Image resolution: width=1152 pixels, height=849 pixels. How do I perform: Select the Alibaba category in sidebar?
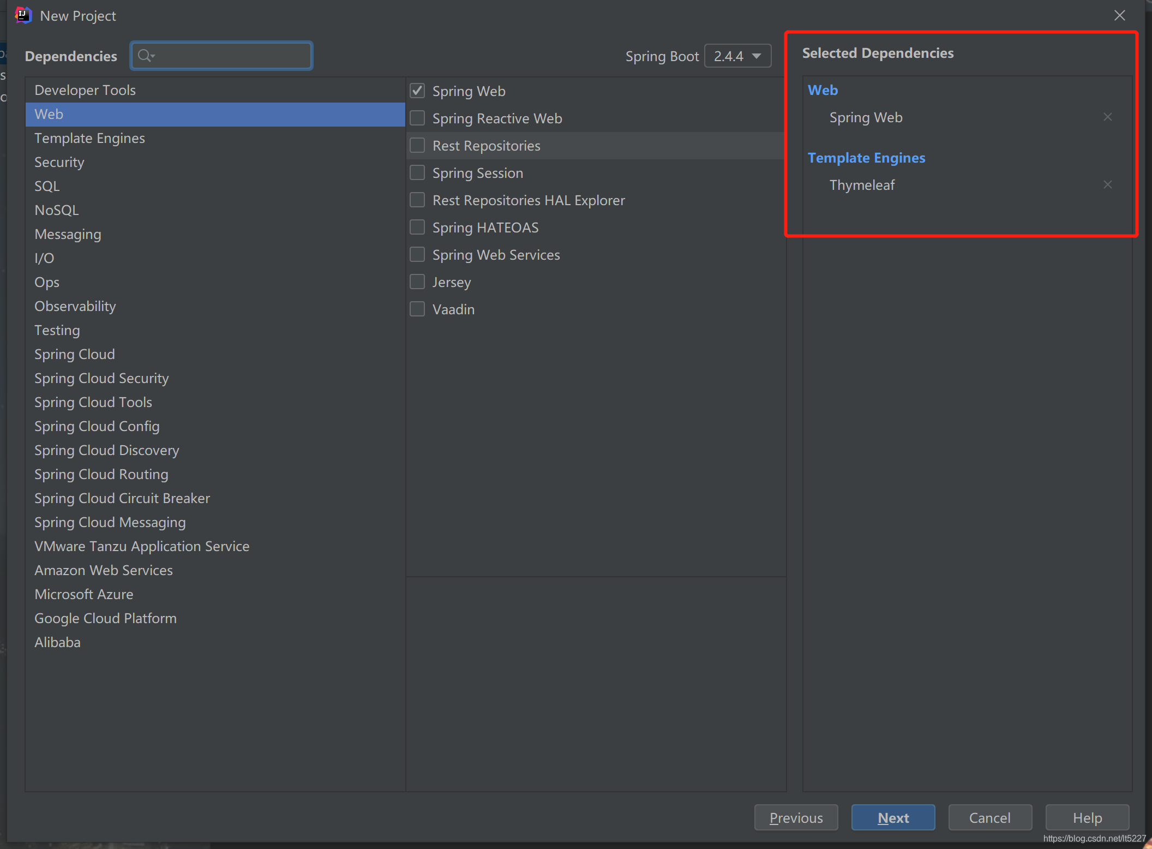(57, 642)
